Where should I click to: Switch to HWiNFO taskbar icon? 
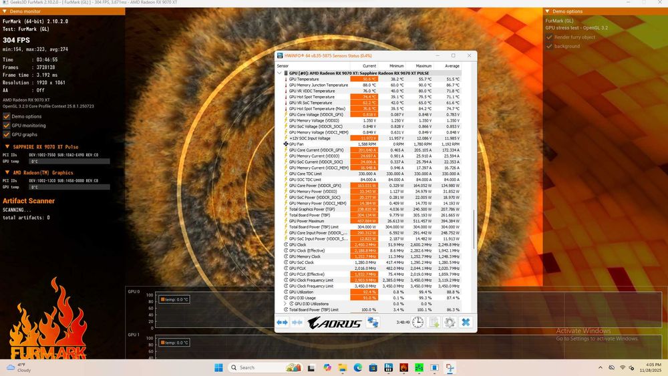[388, 367]
